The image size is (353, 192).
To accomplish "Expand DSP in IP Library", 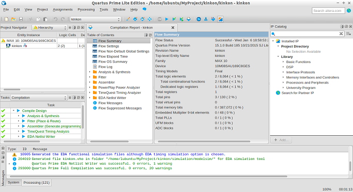I will tap(283, 67).
